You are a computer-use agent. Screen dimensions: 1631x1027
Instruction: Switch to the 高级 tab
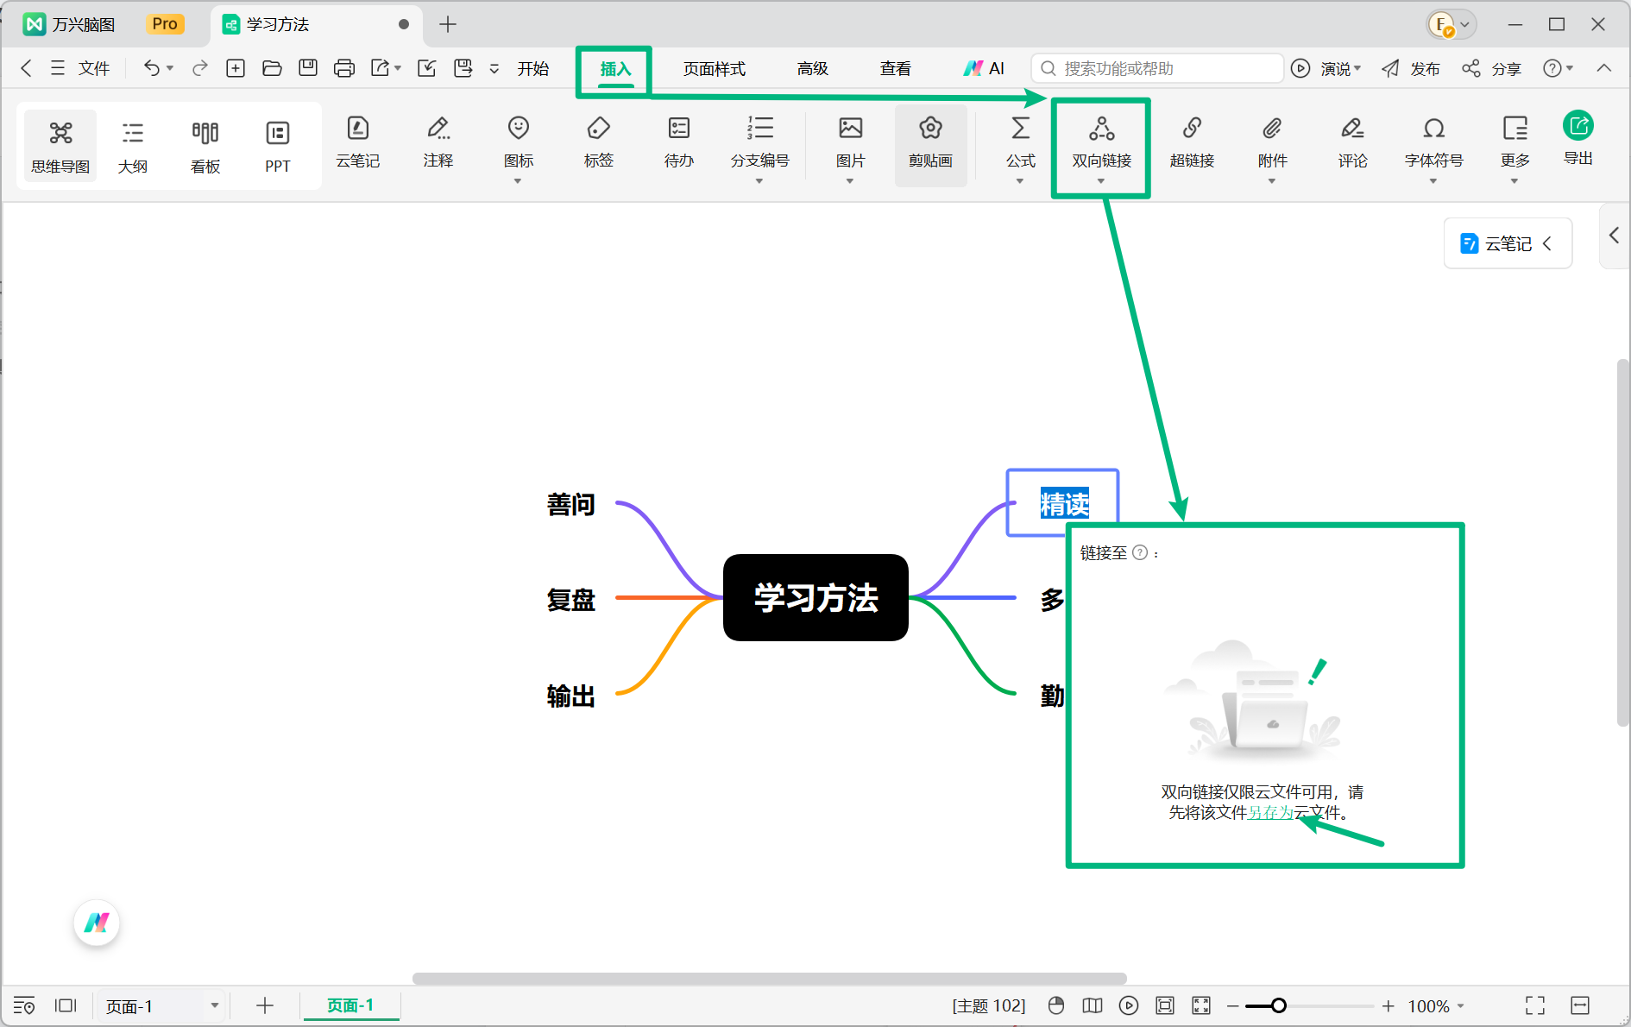813,69
